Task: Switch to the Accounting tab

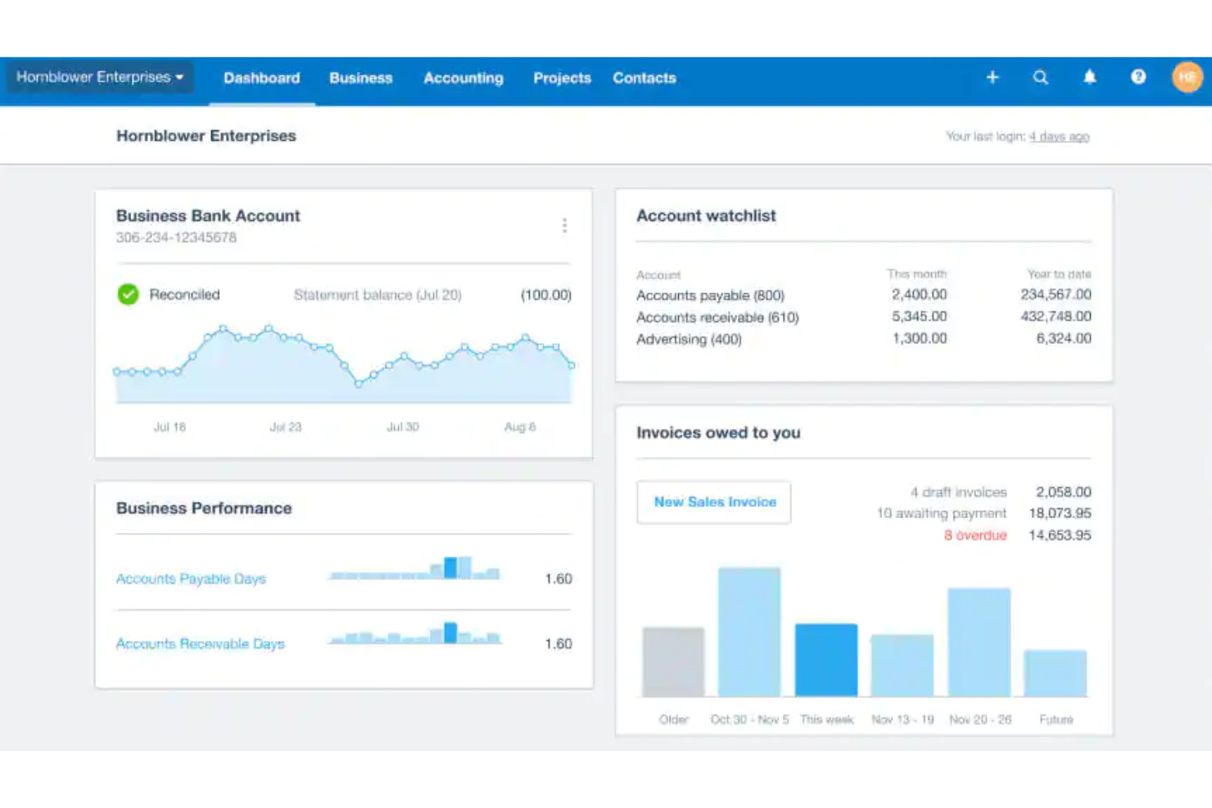Action: click(x=463, y=78)
